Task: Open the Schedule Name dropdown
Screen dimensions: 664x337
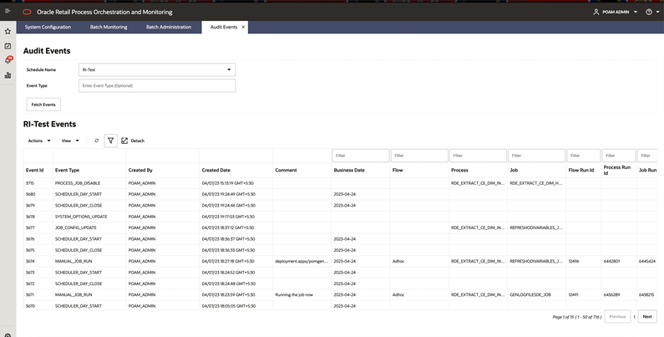Action: point(157,69)
